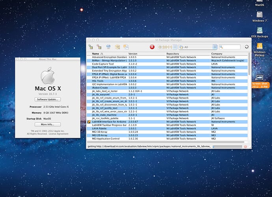Click Version 10.7.3 text in About This Mac
Viewport: 272px width, 197px height.
pyautogui.click(x=48, y=94)
